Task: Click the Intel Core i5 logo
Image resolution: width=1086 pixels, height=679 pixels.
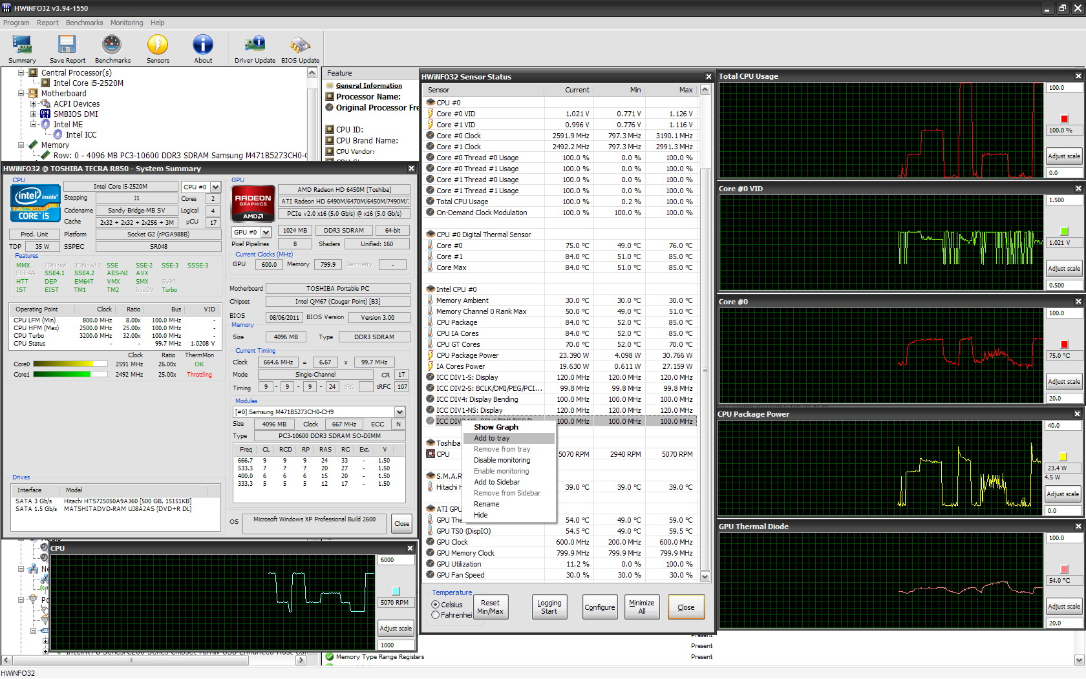Action: point(36,203)
